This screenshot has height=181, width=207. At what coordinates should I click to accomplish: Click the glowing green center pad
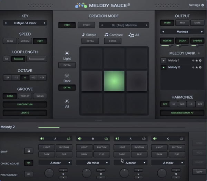pos(114,81)
